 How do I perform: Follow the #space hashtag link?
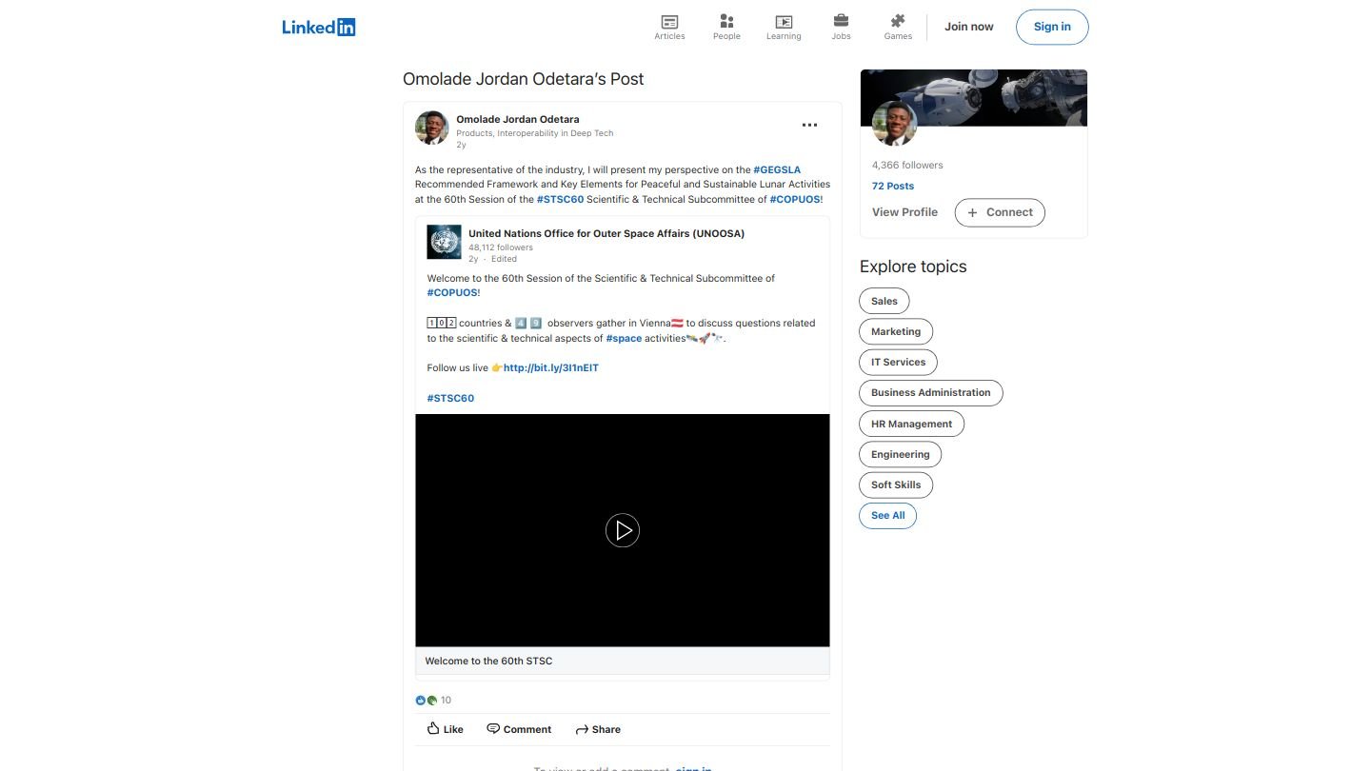click(624, 338)
